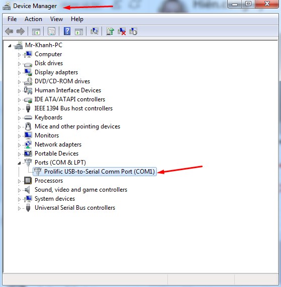Expand the Universal Serial Bus controllers node

pyautogui.click(x=19, y=208)
